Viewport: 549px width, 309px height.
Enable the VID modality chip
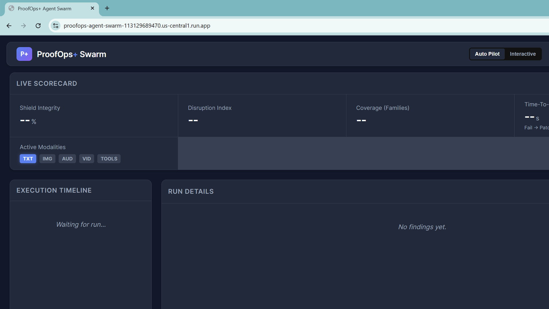(x=86, y=159)
